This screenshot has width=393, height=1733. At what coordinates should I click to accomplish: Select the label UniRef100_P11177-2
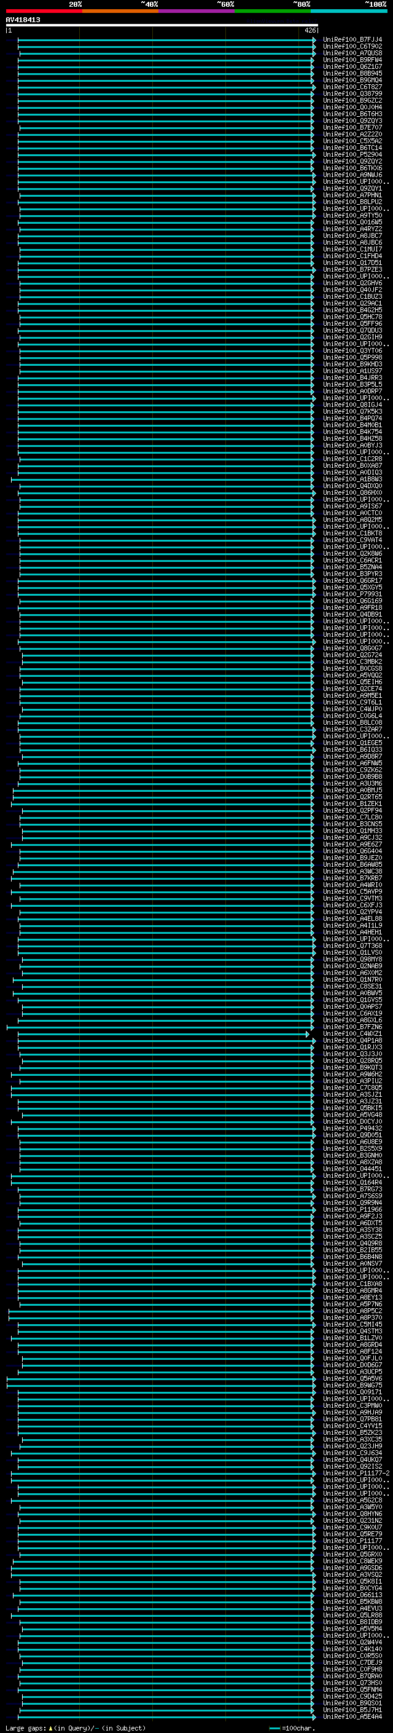(356, 1474)
